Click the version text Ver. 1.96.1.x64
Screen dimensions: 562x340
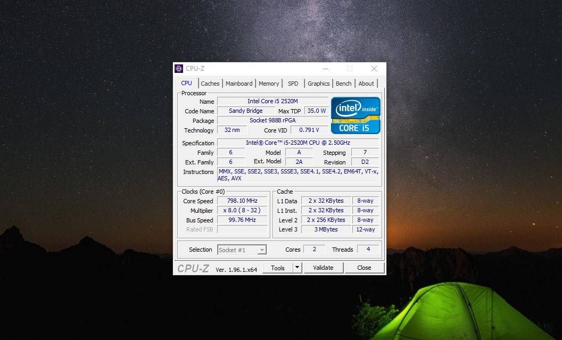236,269
